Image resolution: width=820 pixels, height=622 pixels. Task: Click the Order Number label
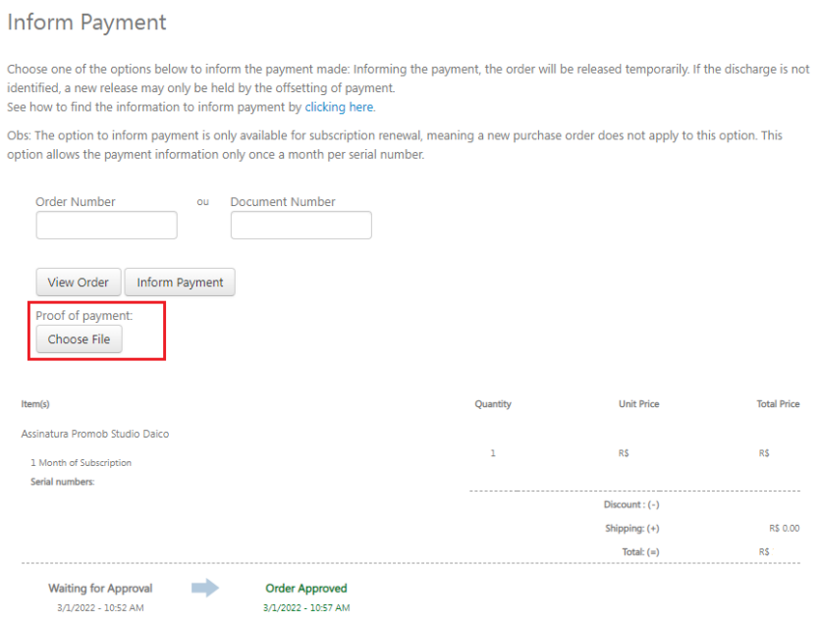point(76,201)
